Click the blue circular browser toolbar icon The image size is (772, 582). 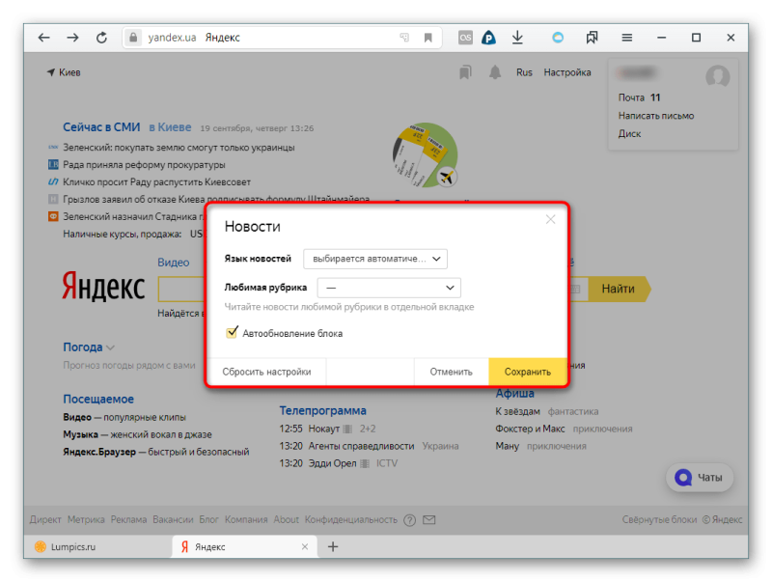coord(558,38)
